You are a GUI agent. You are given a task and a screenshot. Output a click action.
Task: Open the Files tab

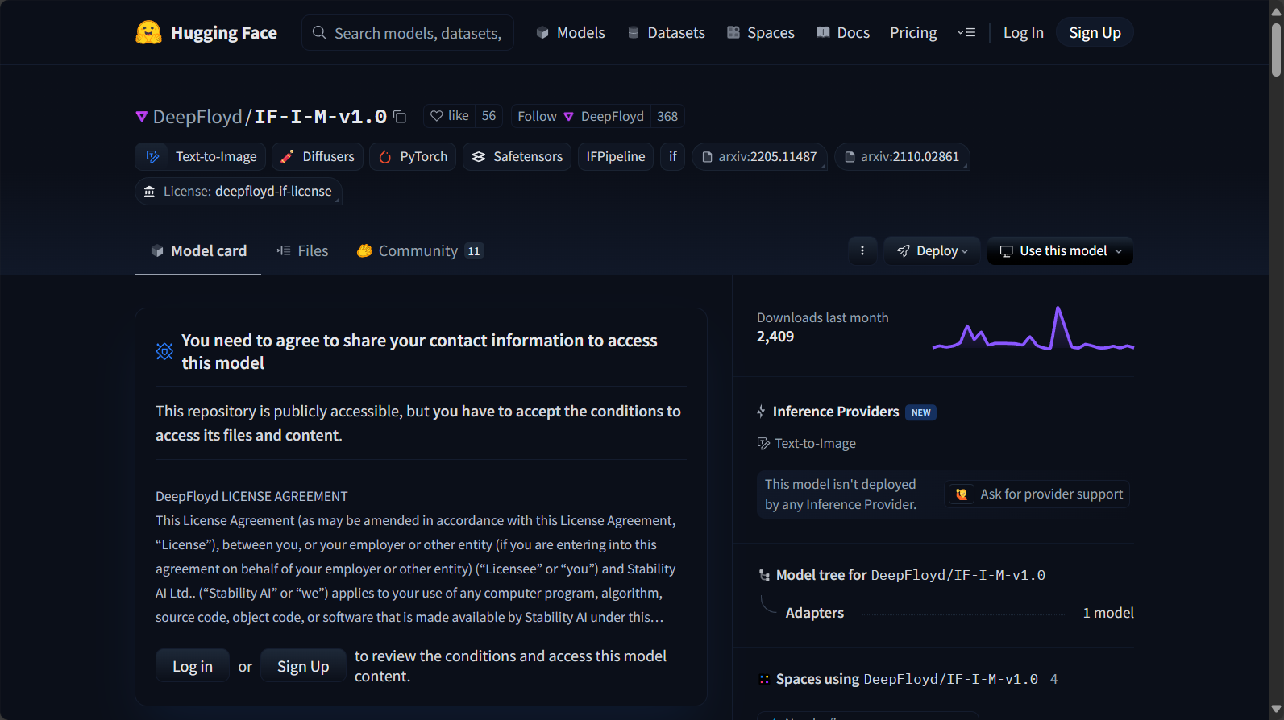(302, 251)
